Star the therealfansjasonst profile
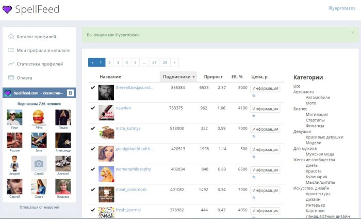This screenshot has height=219, width=361. click(x=254, y=96)
